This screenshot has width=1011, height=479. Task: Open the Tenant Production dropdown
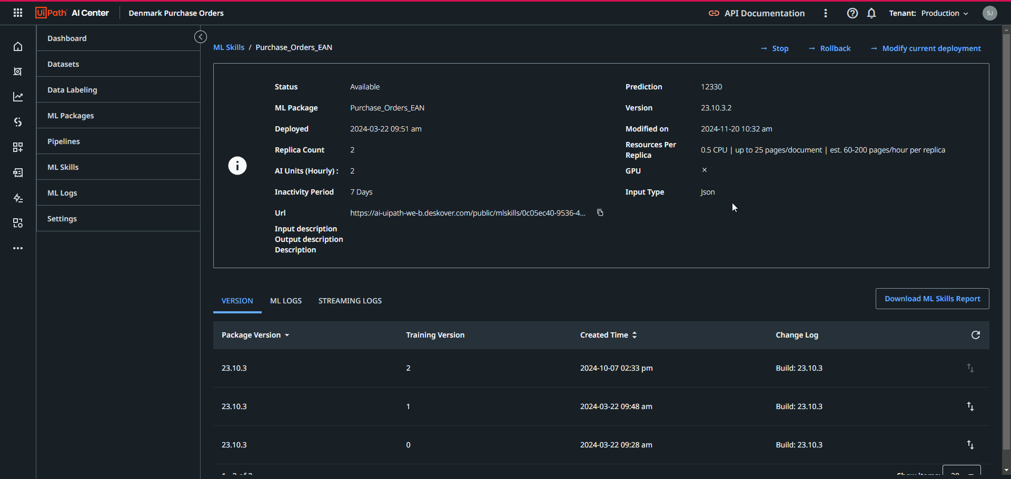tap(945, 13)
